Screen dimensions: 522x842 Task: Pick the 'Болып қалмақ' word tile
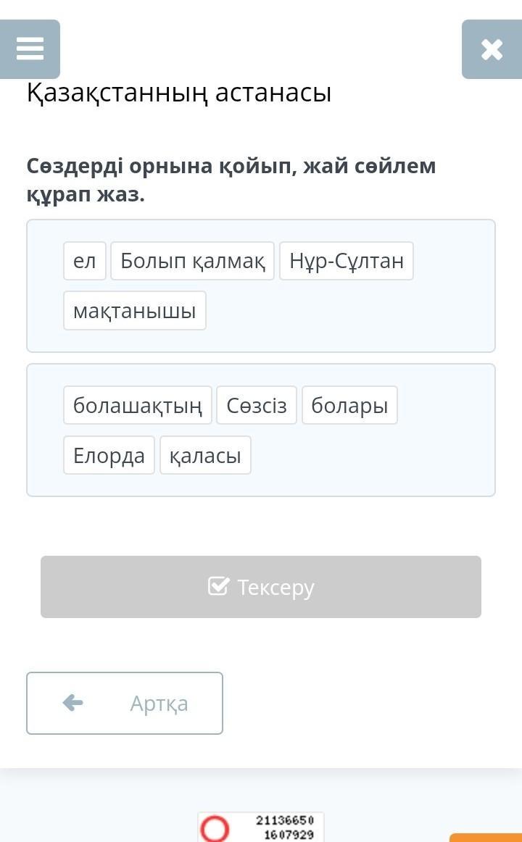192,261
